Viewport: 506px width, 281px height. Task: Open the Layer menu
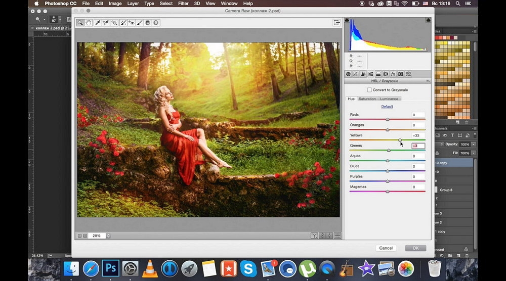click(133, 4)
